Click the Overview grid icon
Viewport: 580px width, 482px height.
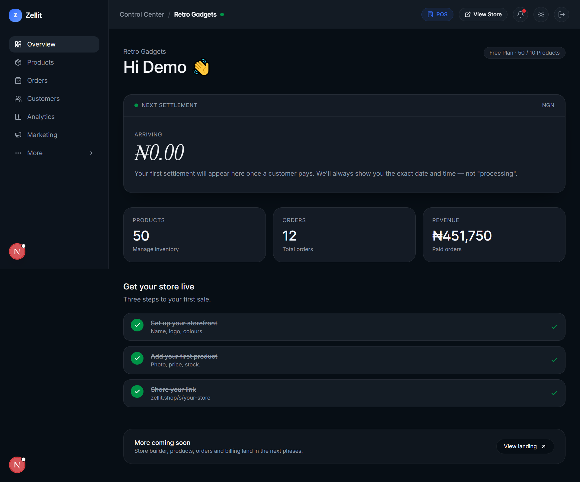coord(18,44)
